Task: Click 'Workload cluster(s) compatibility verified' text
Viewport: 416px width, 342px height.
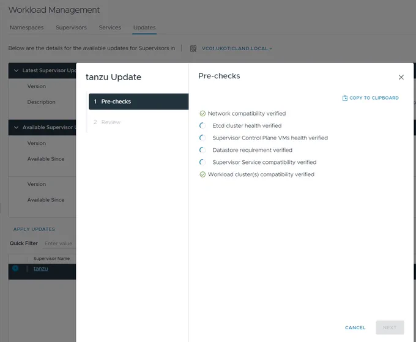Action: point(261,174)
